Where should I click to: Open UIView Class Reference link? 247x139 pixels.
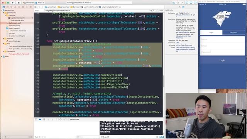click(184, 45)
